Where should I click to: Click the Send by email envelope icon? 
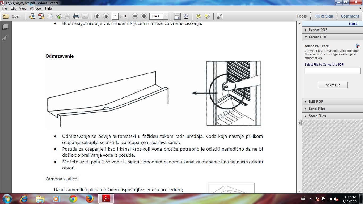pos(85,16)
